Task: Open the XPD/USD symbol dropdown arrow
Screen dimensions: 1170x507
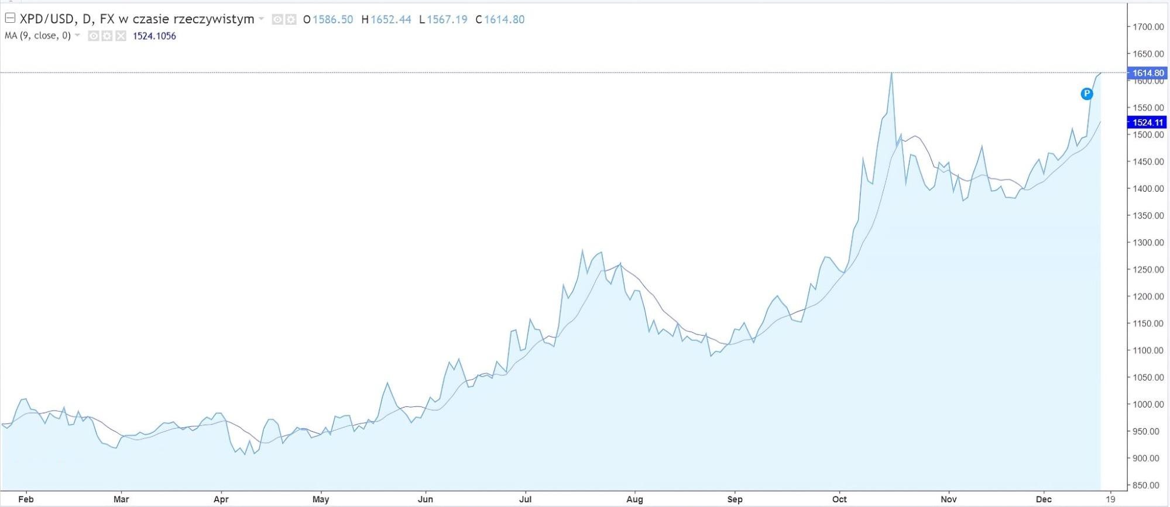Action: coord(261,19)
